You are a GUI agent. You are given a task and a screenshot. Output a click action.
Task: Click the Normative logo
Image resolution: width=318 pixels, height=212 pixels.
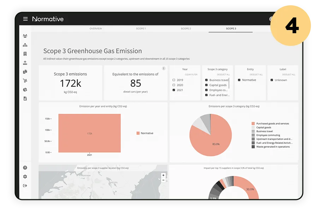(x=48, y=19)
